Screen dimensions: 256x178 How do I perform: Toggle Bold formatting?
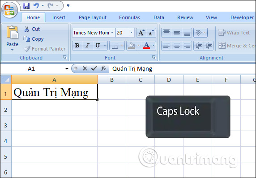[77, 46]
